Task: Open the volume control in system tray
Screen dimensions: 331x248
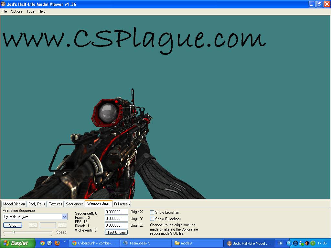Action: tap(306, 243)
